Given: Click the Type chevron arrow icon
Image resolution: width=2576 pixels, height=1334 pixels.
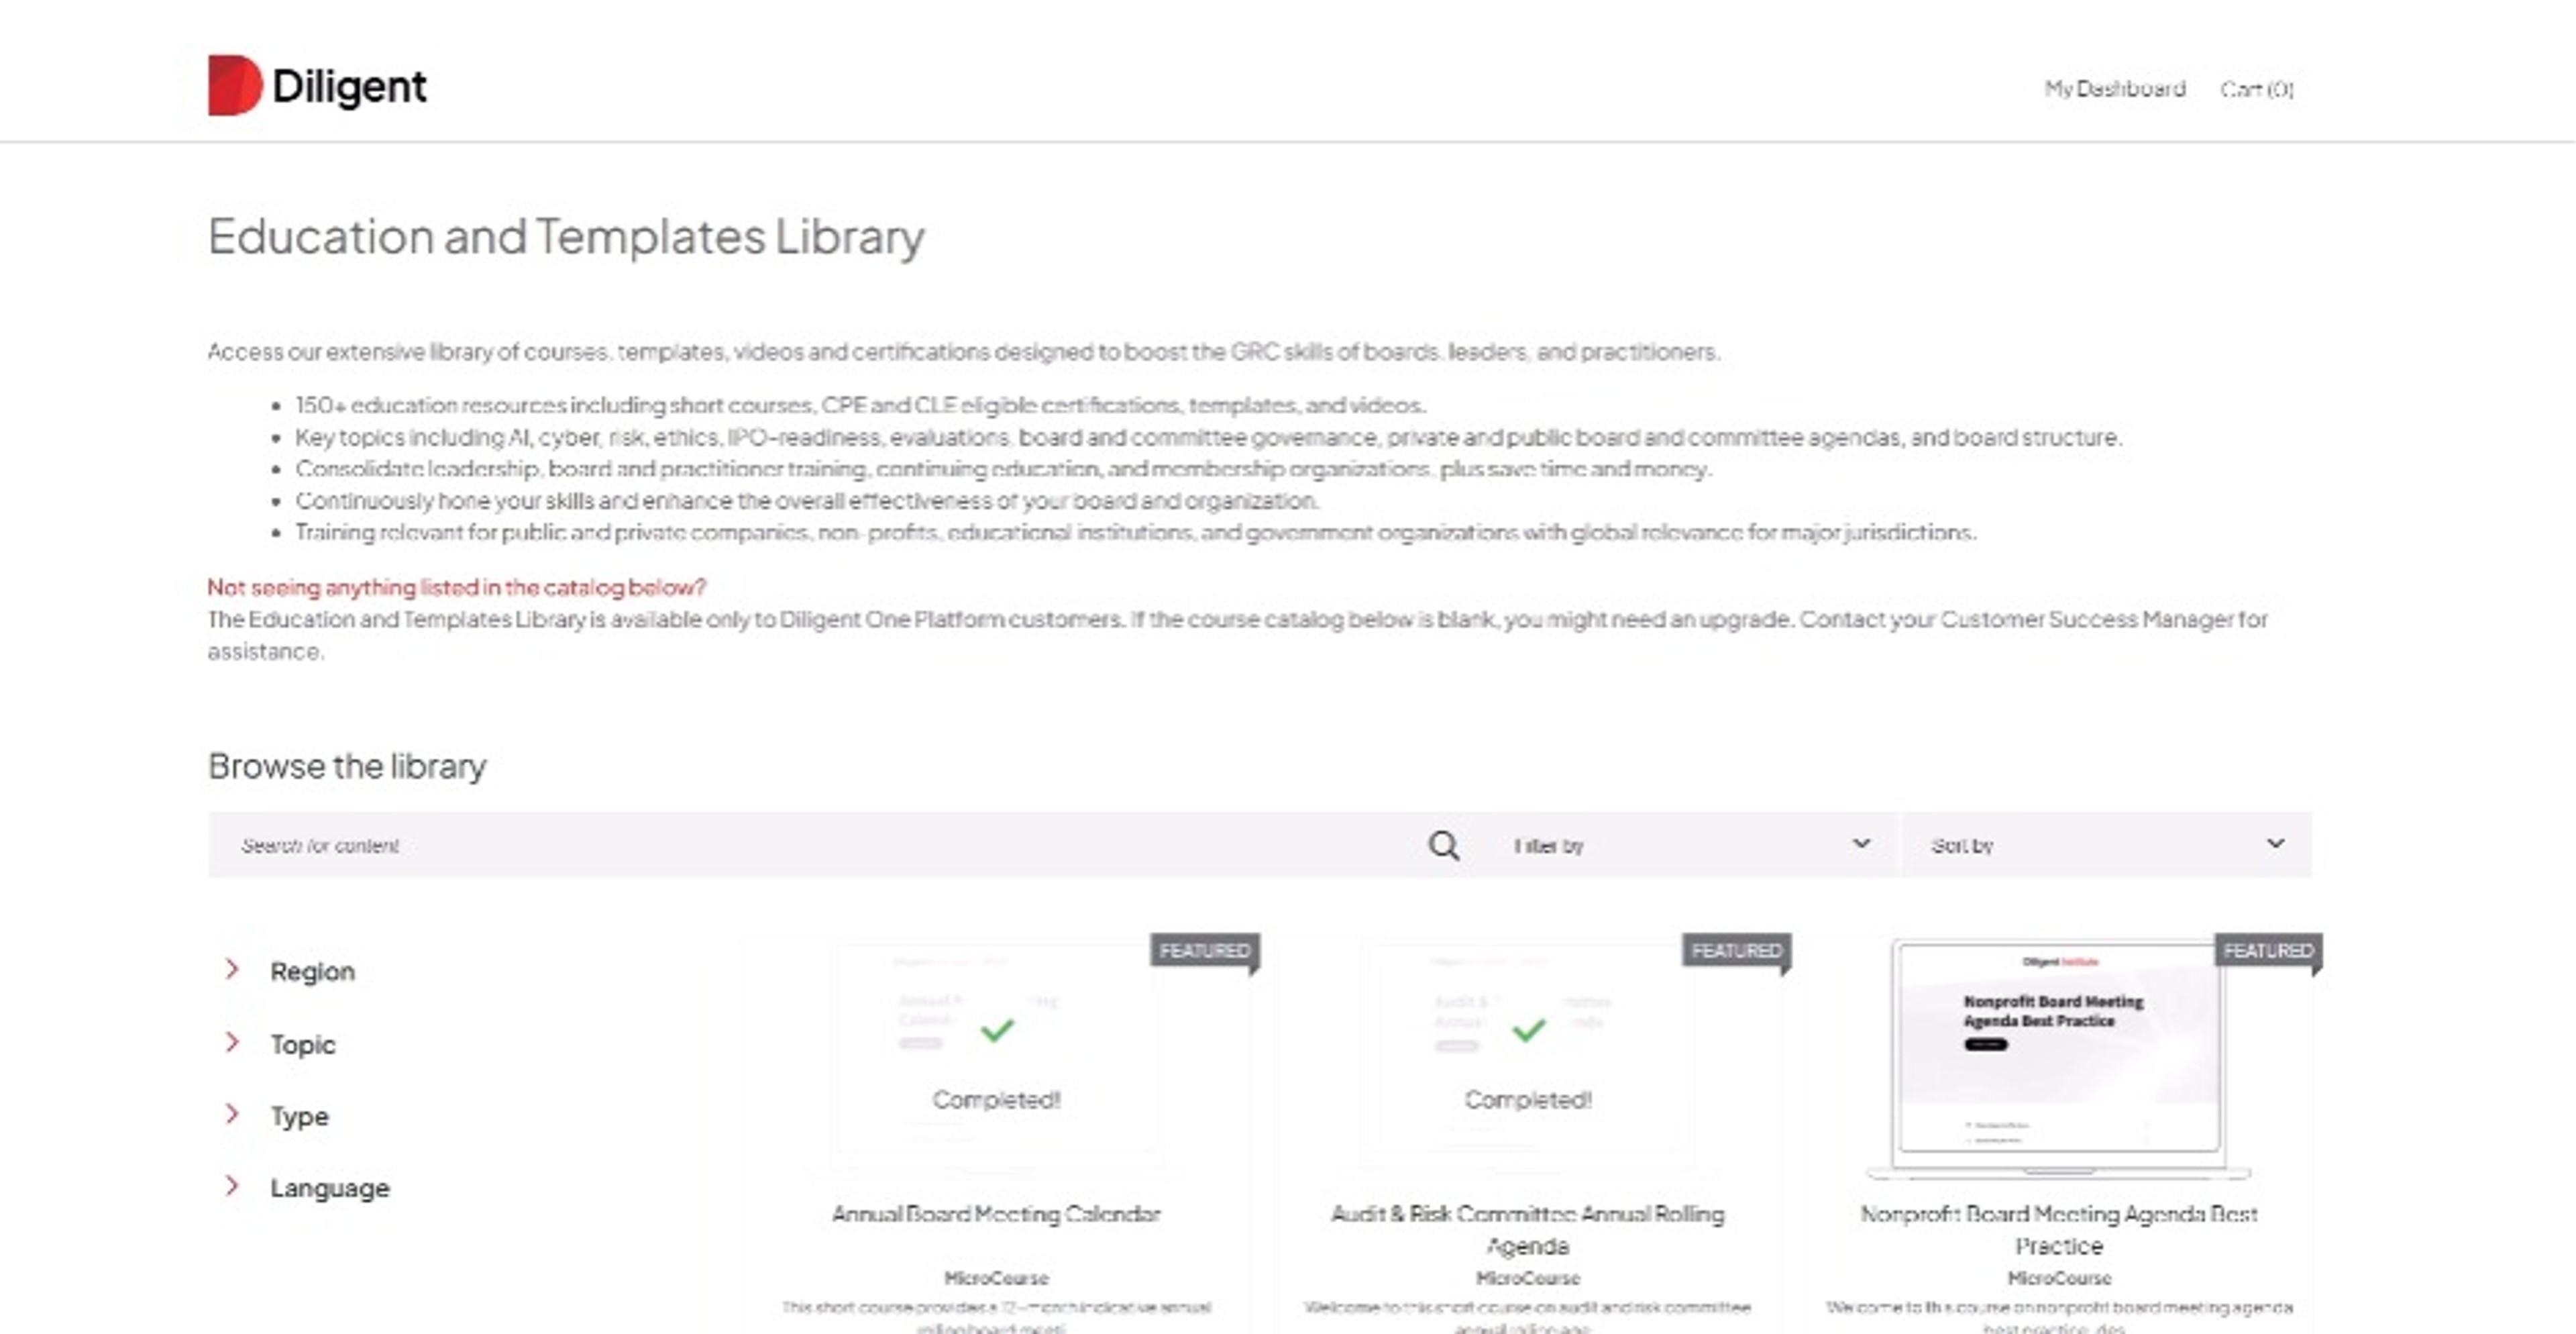Looking at the screenshot, I should pyautogui.click(x=232, y=1114).
